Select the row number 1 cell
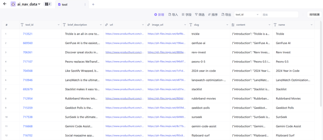The height and width of the screenshot is (140, 323). point(10,34)
